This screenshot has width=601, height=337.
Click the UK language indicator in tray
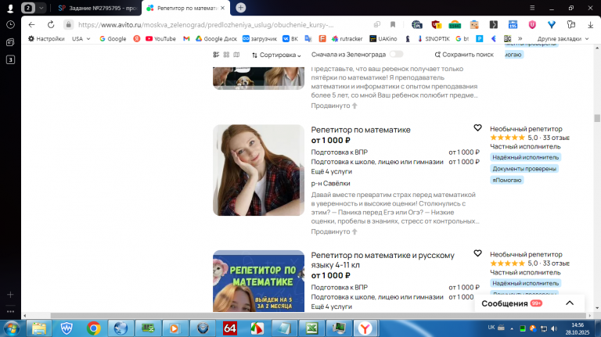[x=491, y=328]
